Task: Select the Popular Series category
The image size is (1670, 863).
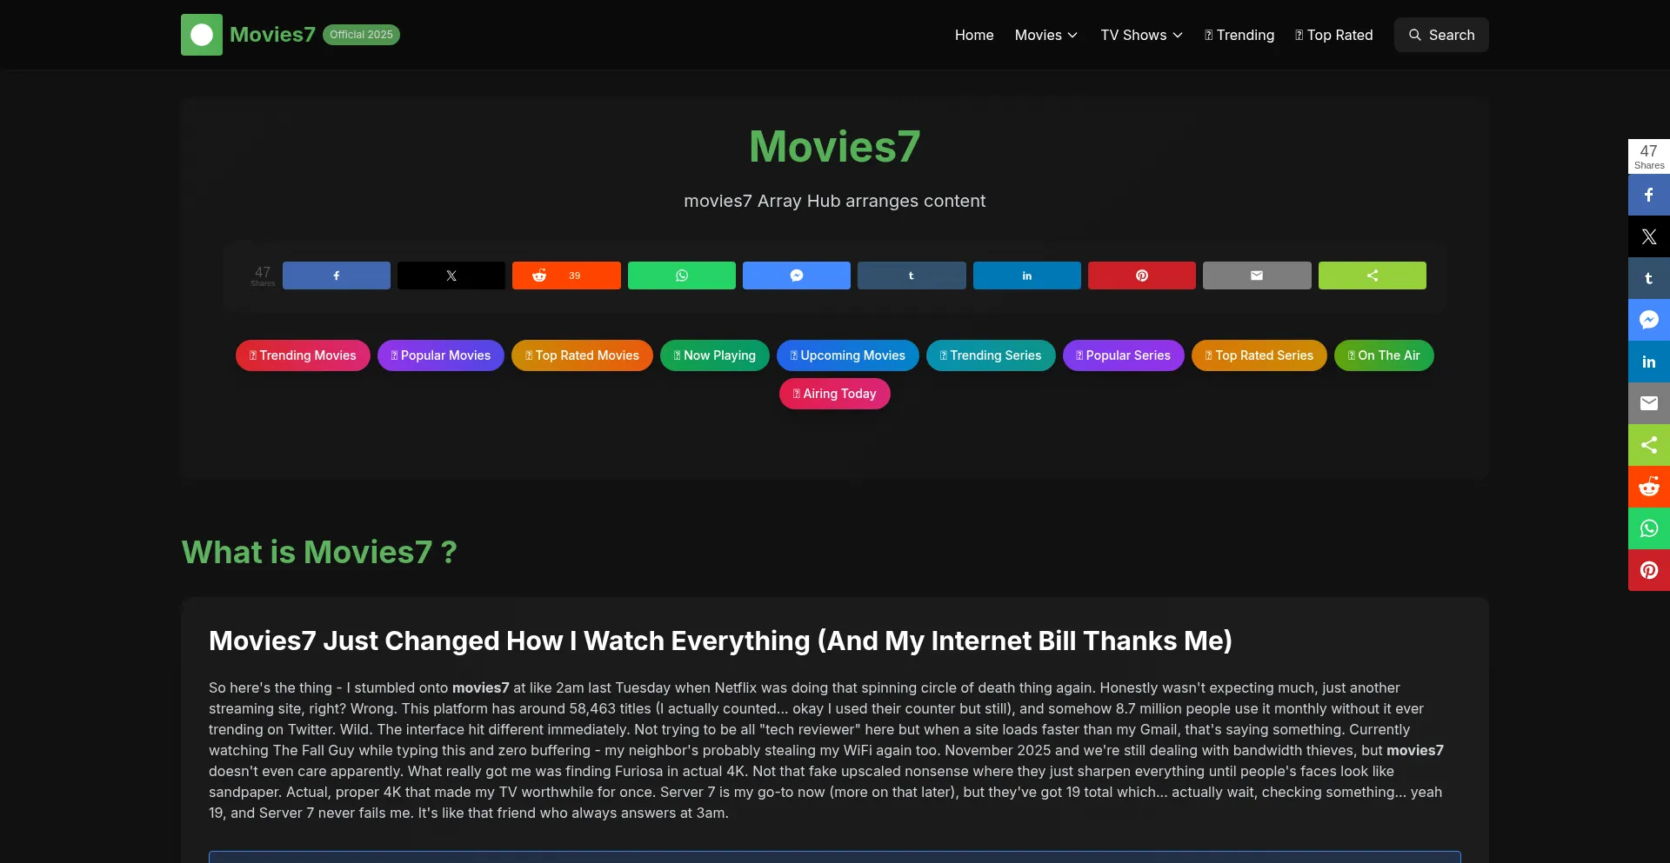Action: pyautogui.click(x=1123, y=355)
